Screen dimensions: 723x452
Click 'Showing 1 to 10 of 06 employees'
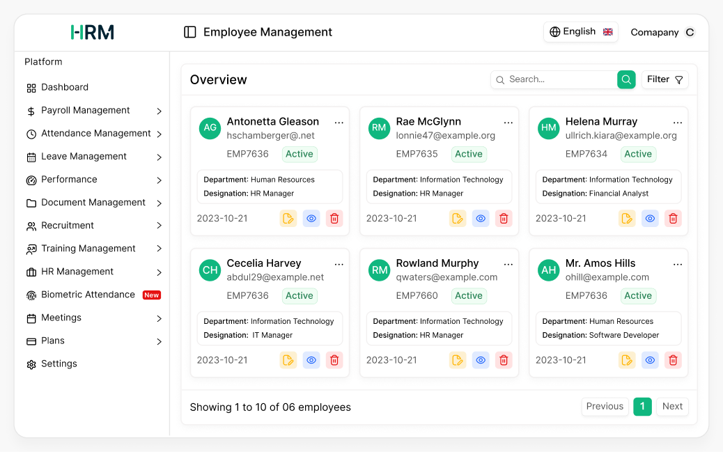(270, 407)
